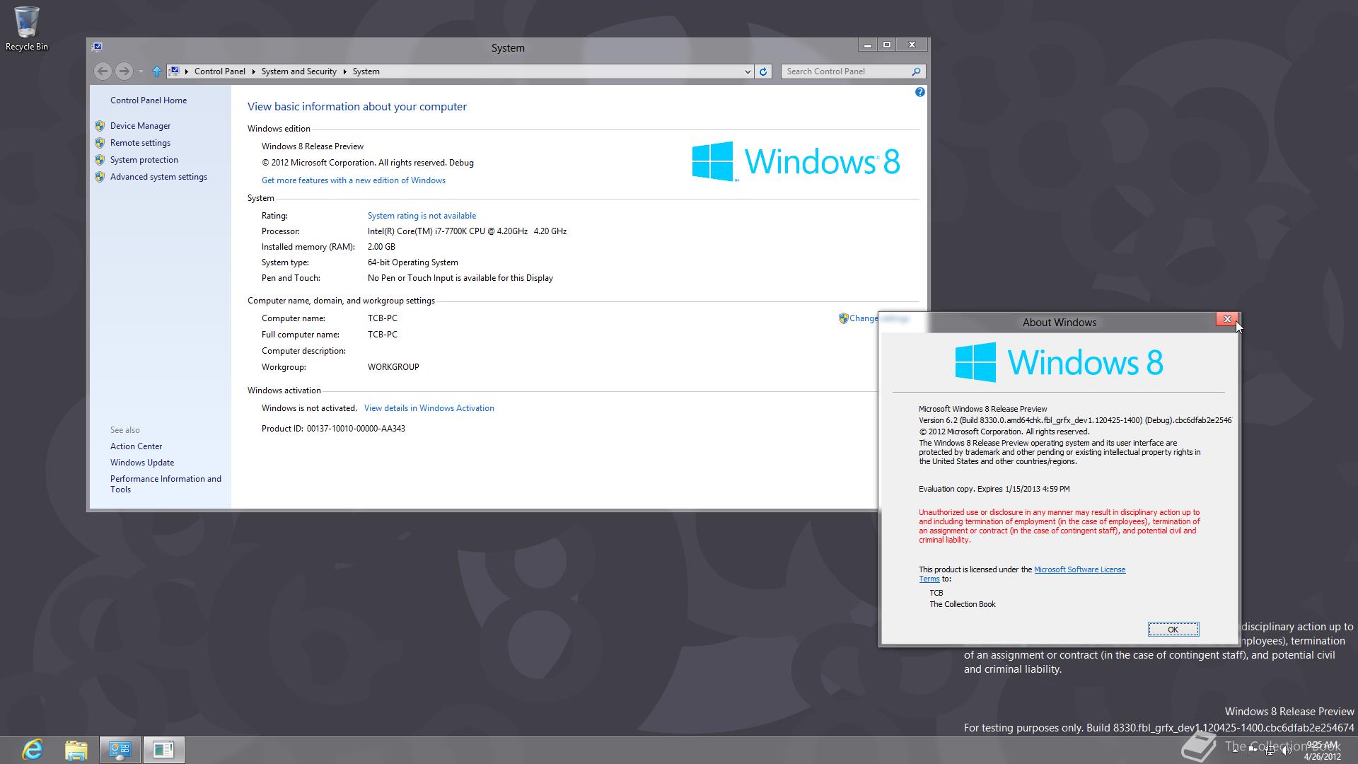Click the Windows 8 logo in System window
Screen dimensions: 1358x764
click(x=796, y=161)
